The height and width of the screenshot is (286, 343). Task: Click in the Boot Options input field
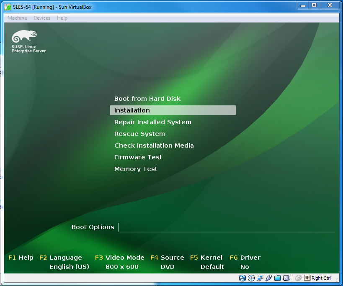tap(227, 227)
